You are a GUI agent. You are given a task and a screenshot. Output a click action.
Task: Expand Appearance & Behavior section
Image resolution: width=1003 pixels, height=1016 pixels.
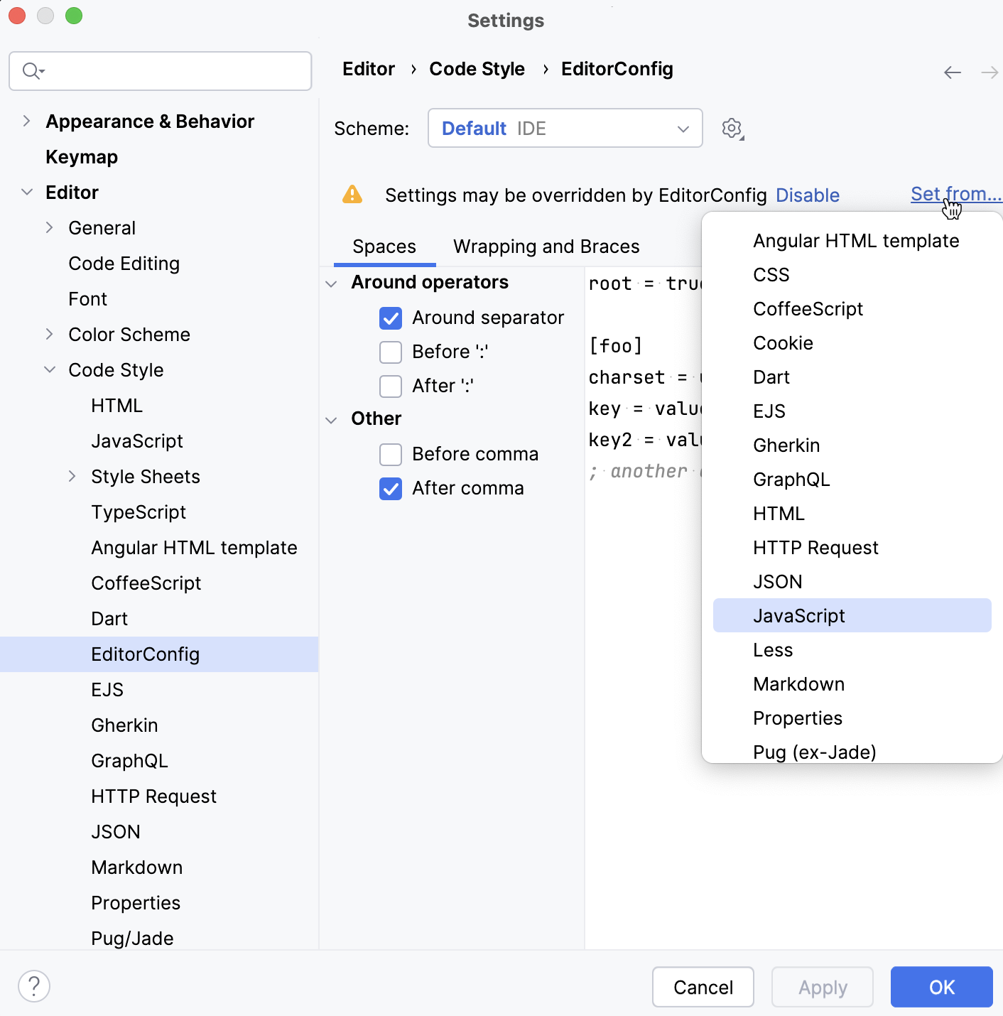[x=26, y=121]
